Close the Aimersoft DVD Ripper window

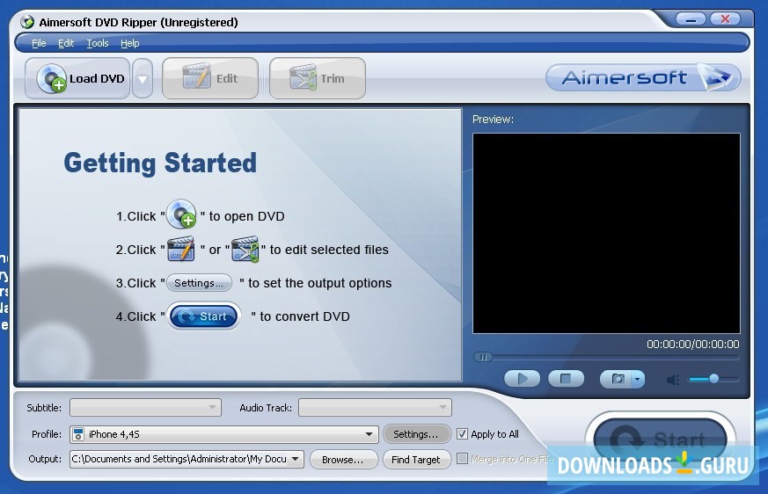pos(726,19)
